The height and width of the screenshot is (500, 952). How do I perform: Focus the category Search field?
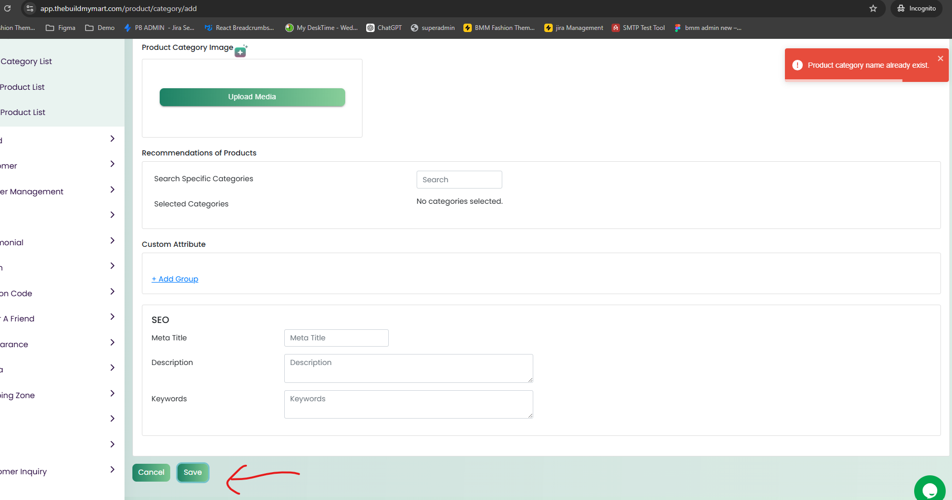pos(459,180)
